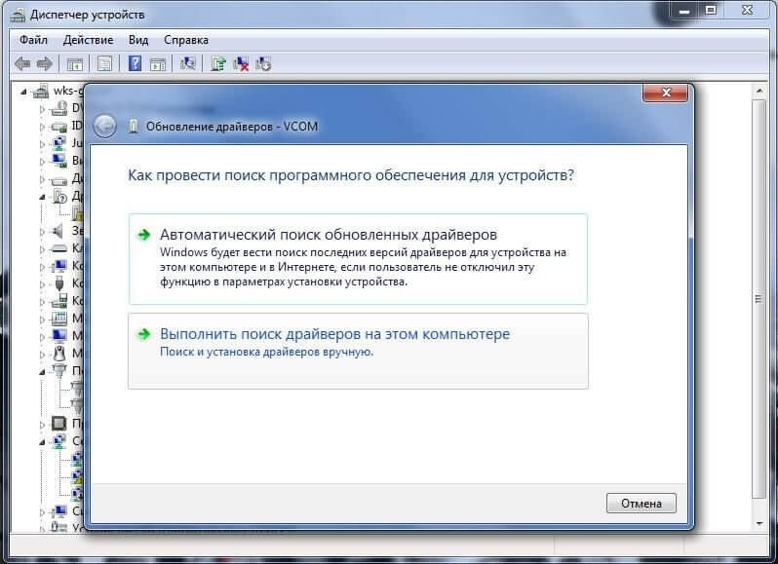Open the Действие menu

(88, 40)
